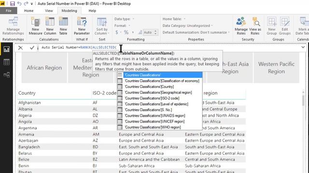This screenshot has height=173, width=309.
Task: Choose the [Geographical region] suggestion
Action: coord(160,92)
